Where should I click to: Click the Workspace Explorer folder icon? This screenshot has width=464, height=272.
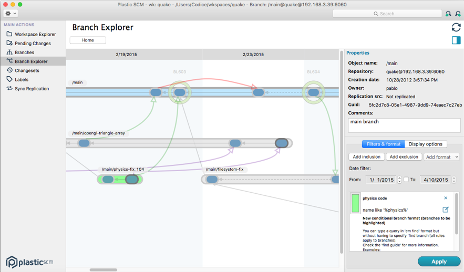pos(9,34)
